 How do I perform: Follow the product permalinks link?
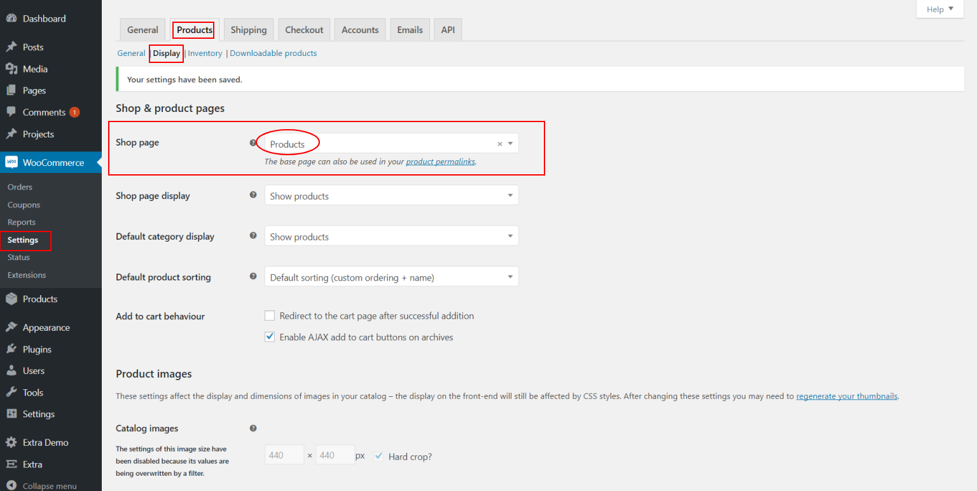click(x=440, y=162)
